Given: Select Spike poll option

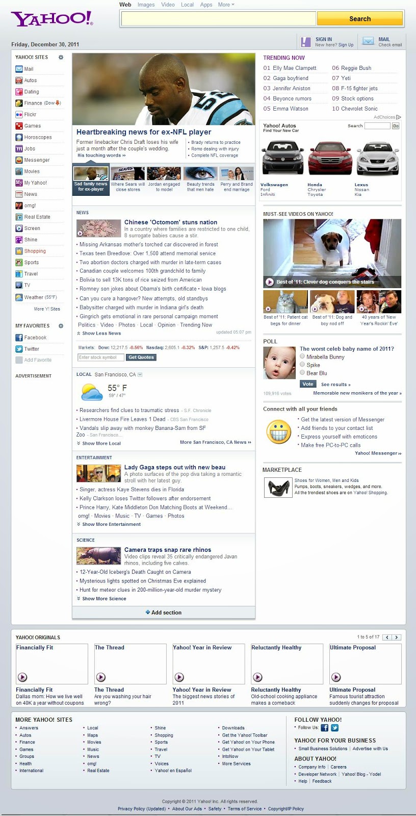Looking at the screenshot, I should click(x=302, y=365).
